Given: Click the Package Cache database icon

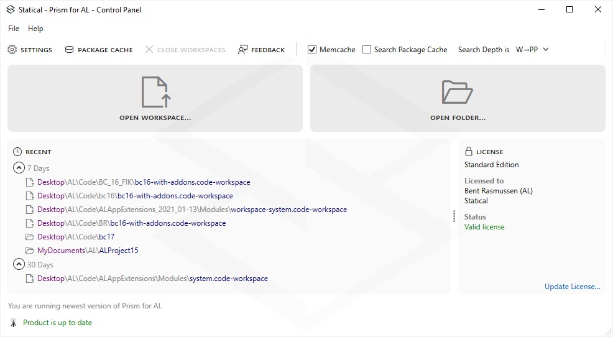Looking at the screenshot, I should coord(69,50).
